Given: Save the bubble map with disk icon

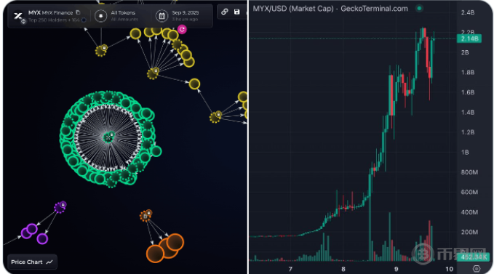Looking at the screenshot, I should (237, 12).
